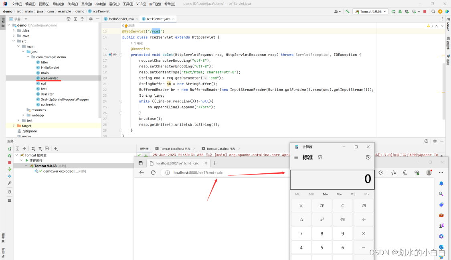
Task: Click calculator percent key
Action: [301, 205]
